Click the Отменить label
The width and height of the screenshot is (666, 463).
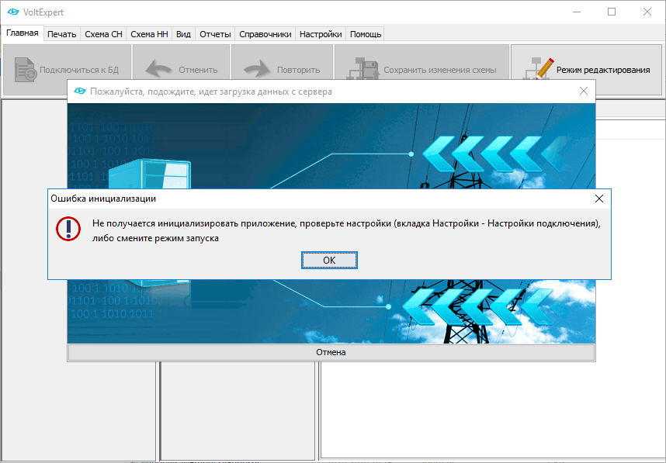coord(198,70)
